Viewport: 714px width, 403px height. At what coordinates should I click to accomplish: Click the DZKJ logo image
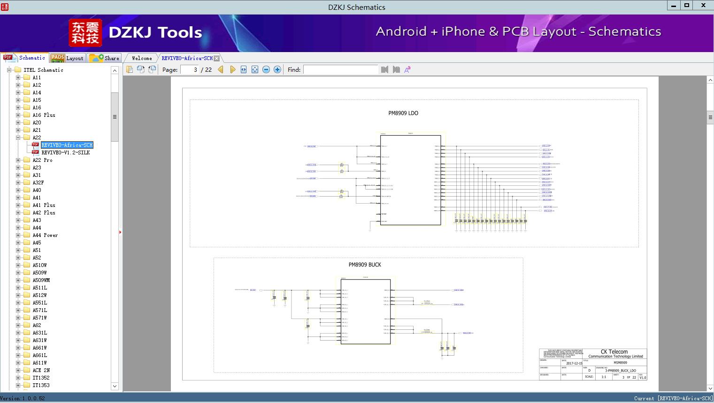85,33
